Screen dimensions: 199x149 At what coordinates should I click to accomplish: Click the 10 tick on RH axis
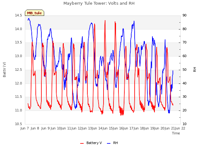click(x=184, y=124)
